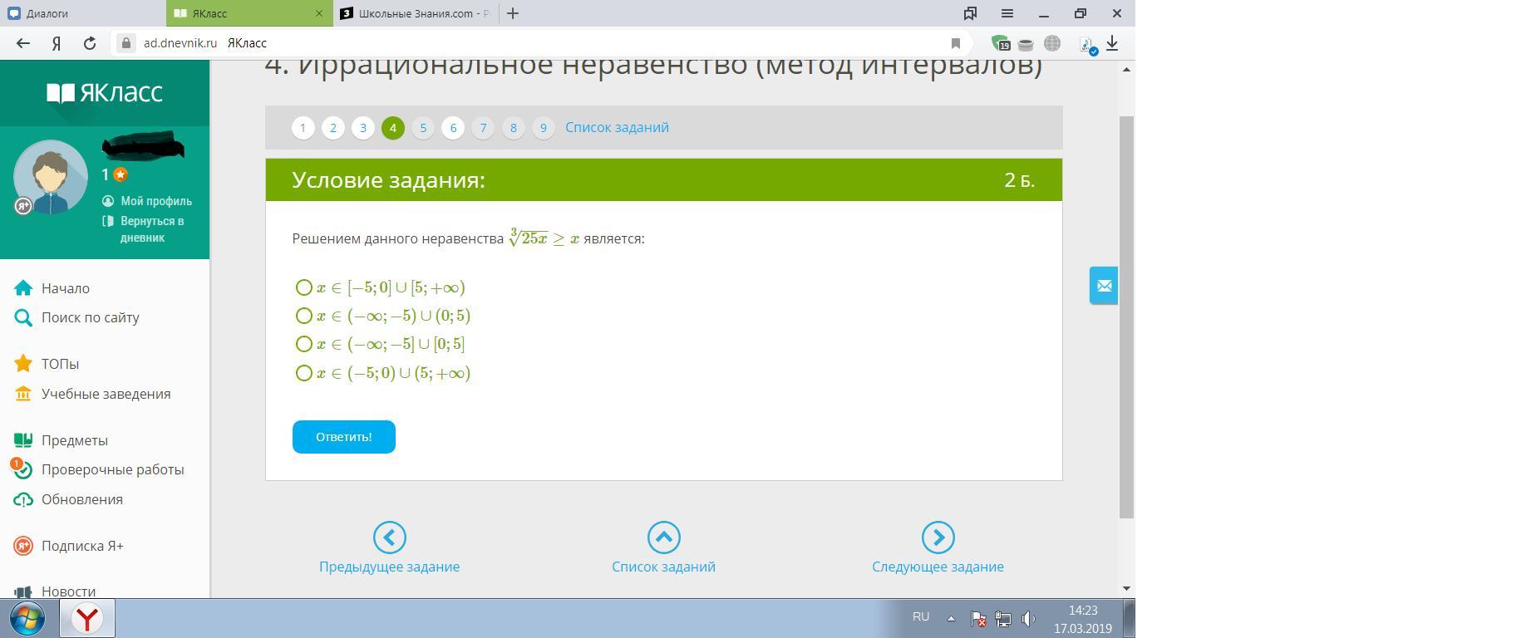Open the ТОПы section

pyautogui.click(x=60, y=364)
